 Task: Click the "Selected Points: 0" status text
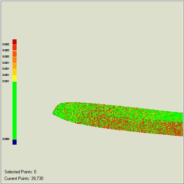point(20,172)
